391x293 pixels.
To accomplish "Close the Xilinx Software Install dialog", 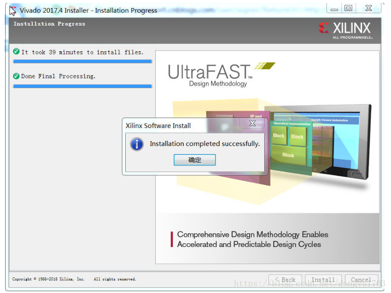I will (252, 123).
